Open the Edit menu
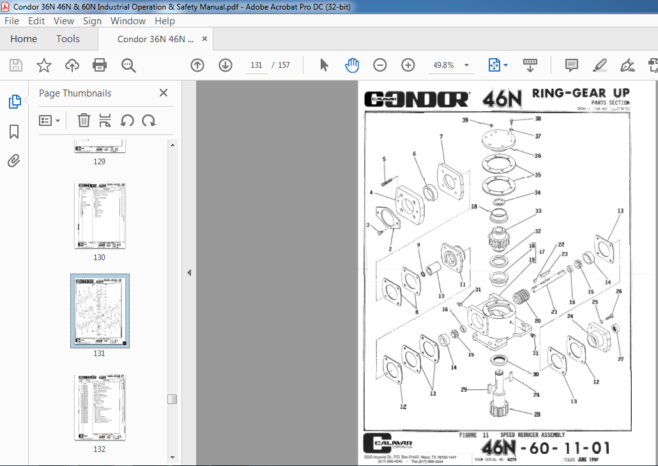Viewport: 658px width, 466px height. tap(36, 21)
